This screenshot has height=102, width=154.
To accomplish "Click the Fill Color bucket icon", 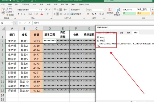I will tap(37, 14).
